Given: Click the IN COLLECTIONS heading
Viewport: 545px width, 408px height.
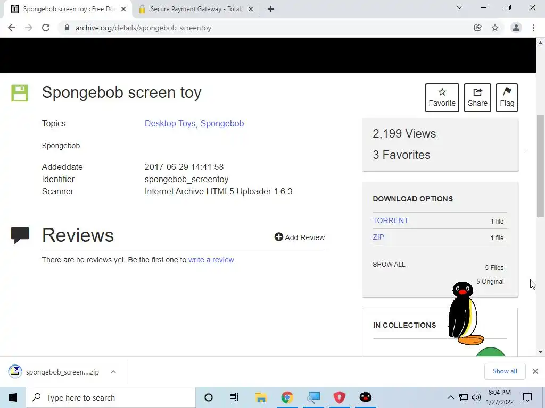Looking at the screenshot, I should (404, 325).
